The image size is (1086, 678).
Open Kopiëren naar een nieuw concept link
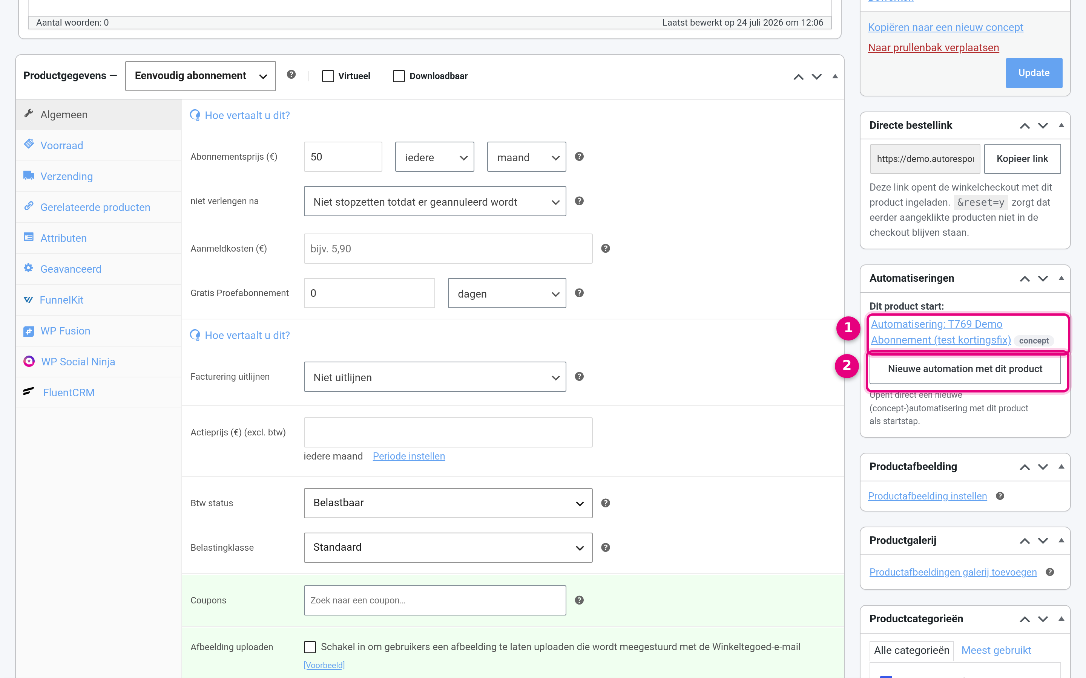click(946, 27)
